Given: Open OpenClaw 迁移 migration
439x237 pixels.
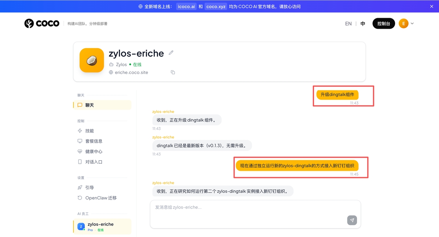Looking at the screenshot, I should click(x=102, y=198).
